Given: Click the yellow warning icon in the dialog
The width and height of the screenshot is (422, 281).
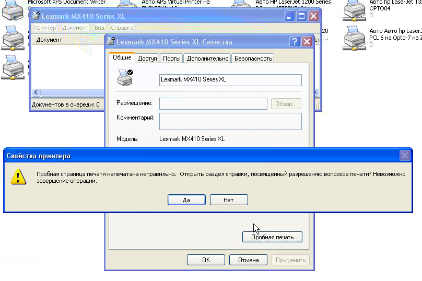Looking at the screenshot, I should 19,177.
